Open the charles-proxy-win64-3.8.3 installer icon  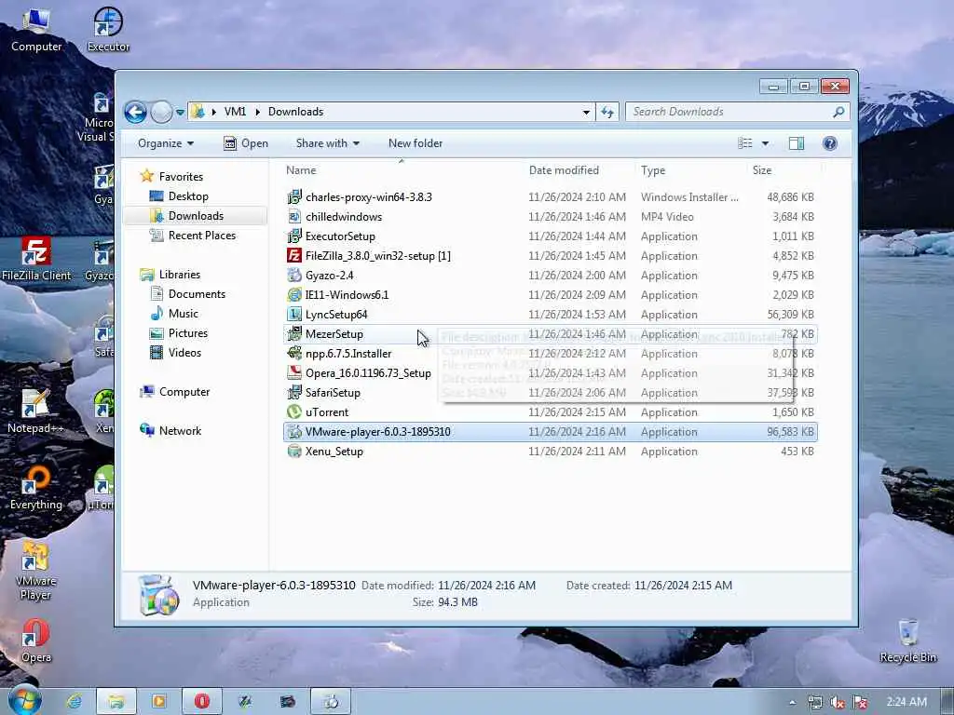pos(294,197)
